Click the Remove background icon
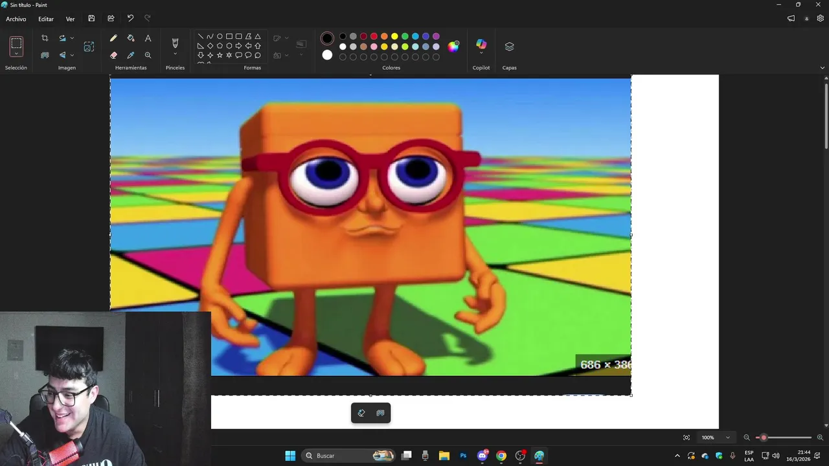 click(45, 55)
